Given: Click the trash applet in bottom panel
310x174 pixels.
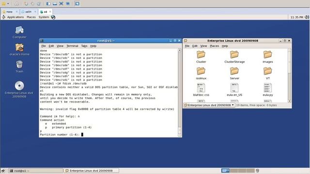Looking at the screenshot, I should (257, 171).
